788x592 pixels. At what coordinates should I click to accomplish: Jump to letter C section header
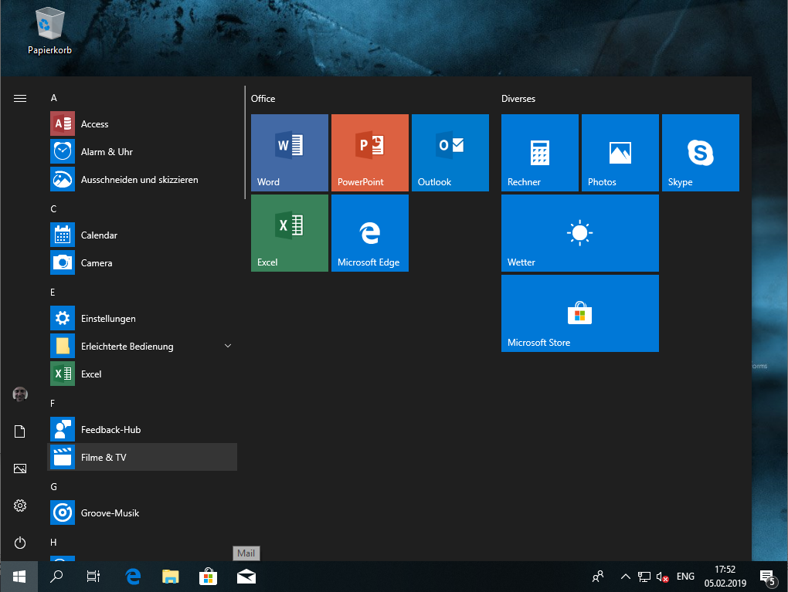coord(53,209)
